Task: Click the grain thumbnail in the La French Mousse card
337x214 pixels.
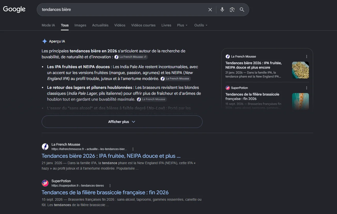Action: pyautogui.click(x=300, y=70)
